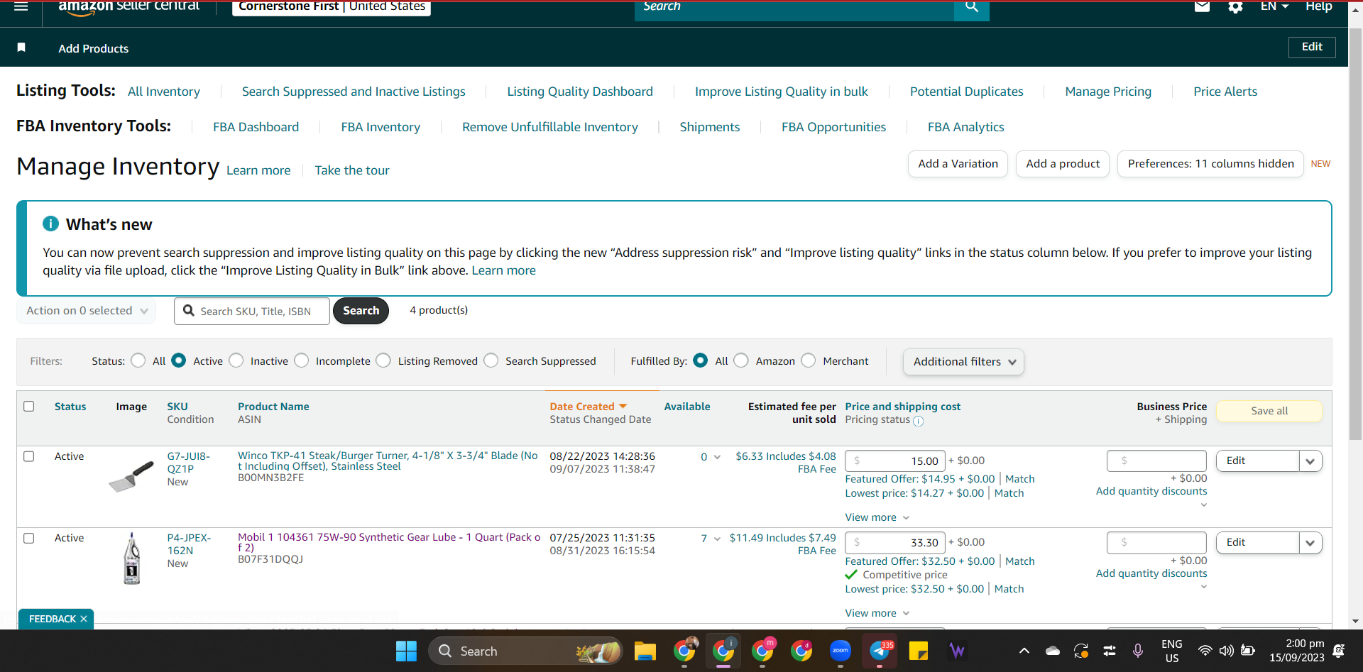Select Listing Removed radio button
This screenshot has width=1363, height=672.
[383, 360]
